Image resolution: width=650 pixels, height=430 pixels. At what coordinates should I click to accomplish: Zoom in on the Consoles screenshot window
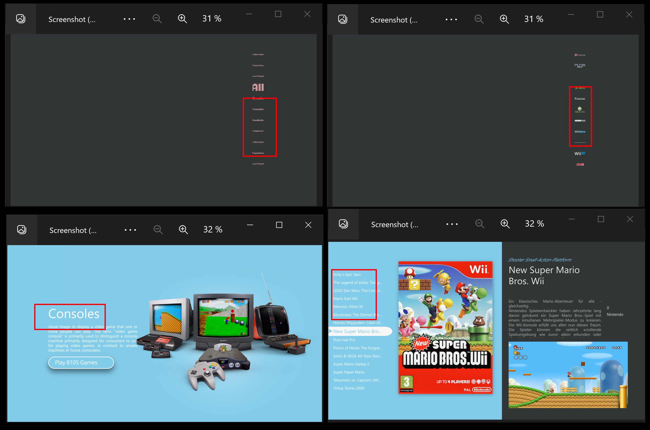pos(183,229)
